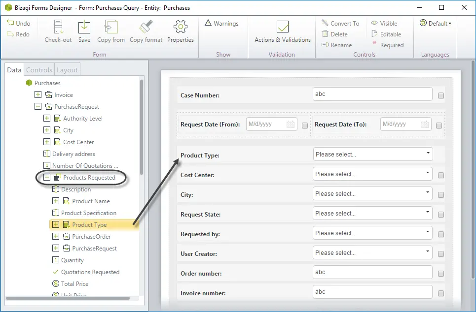476x312 pixels.
Task: Toggle the Required property
Action: coord(388,45)
